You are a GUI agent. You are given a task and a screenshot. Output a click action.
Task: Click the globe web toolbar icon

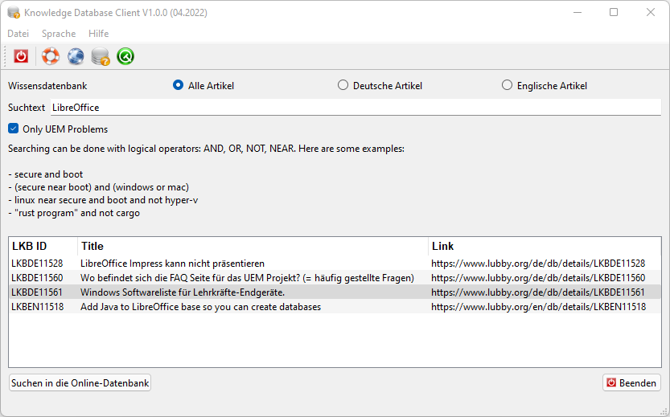tap(76, 56)
